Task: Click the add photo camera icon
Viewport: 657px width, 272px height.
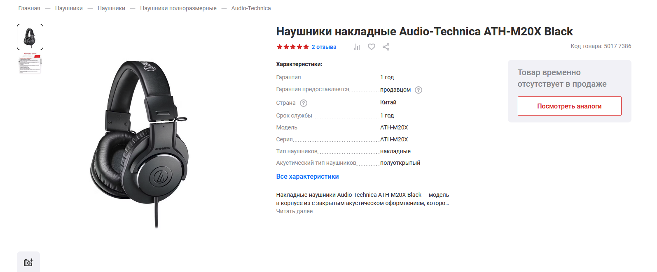Action: click(28, 262)
